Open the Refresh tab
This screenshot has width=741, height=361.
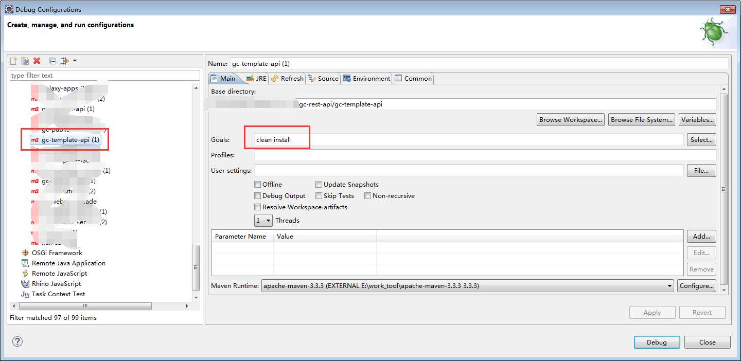click(287, 78)
